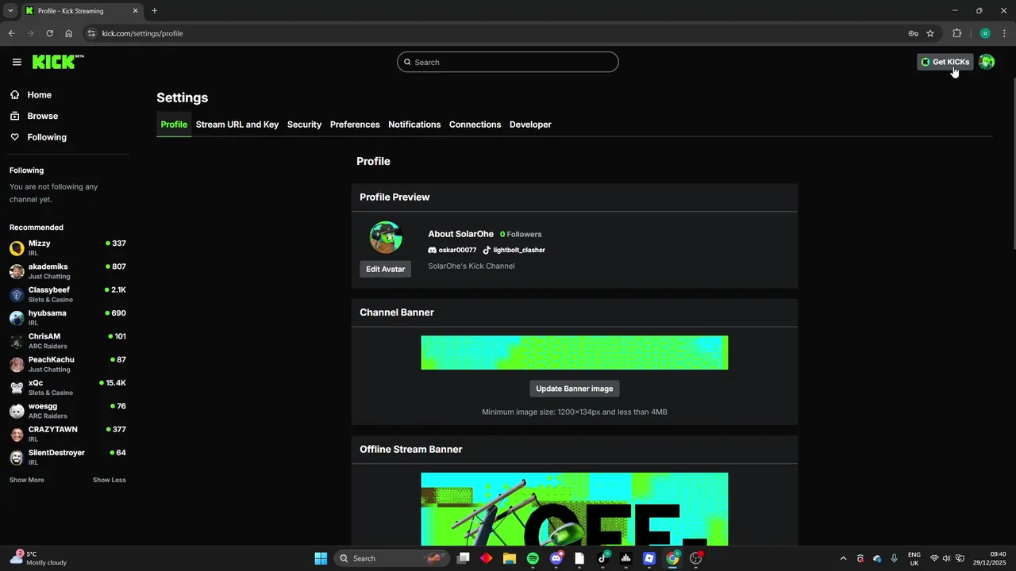Viewport: 1016px width, 571px height.
Task: Open ChrisAM recommended channel
Action: (67, 341)
